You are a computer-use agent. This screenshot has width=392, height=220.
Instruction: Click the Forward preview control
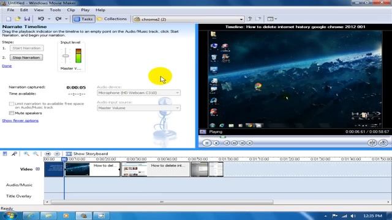coord(250,143)
